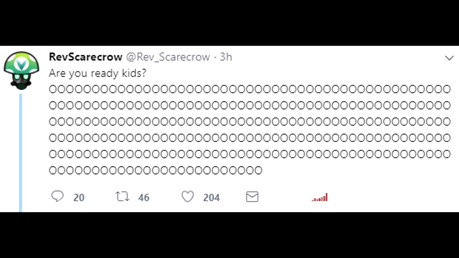This screenshot has width=459, height=258.
Task: Click the reply count 20
Action: coord(79,197)
